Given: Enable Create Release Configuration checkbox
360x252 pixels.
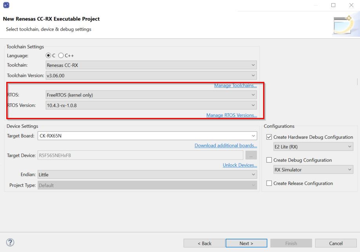Looking at the screenshot, I should tap(269, 183).
